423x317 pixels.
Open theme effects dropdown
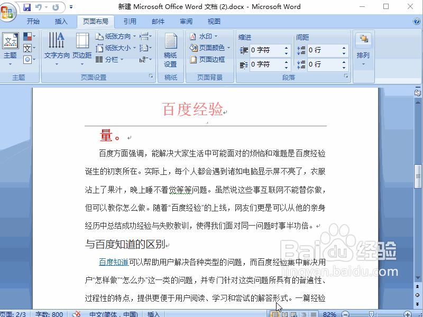coord(30,60)
